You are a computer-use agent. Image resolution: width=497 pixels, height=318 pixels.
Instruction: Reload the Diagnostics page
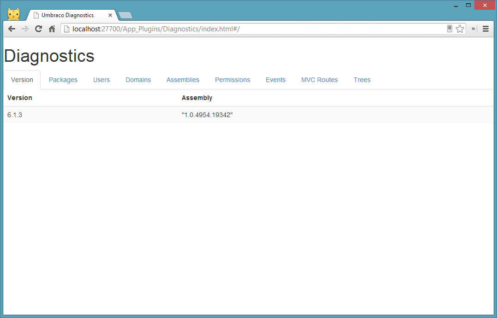(39, 29)
